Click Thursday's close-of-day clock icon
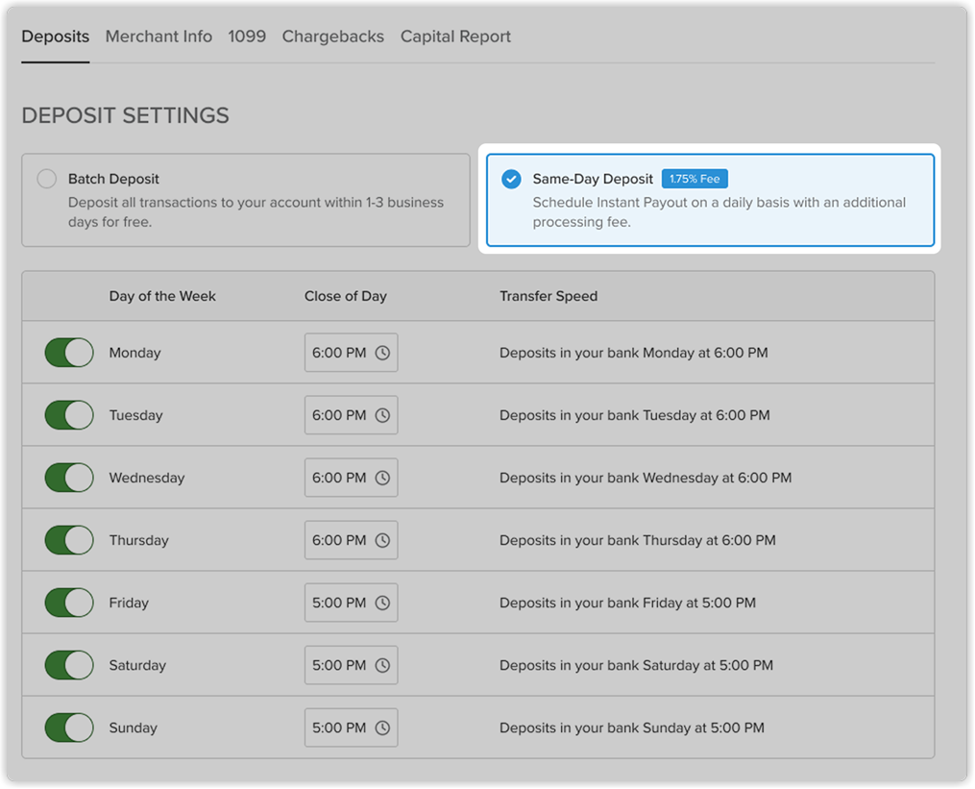The height and width of the screenshot is (789, 975). pos(382,540)
